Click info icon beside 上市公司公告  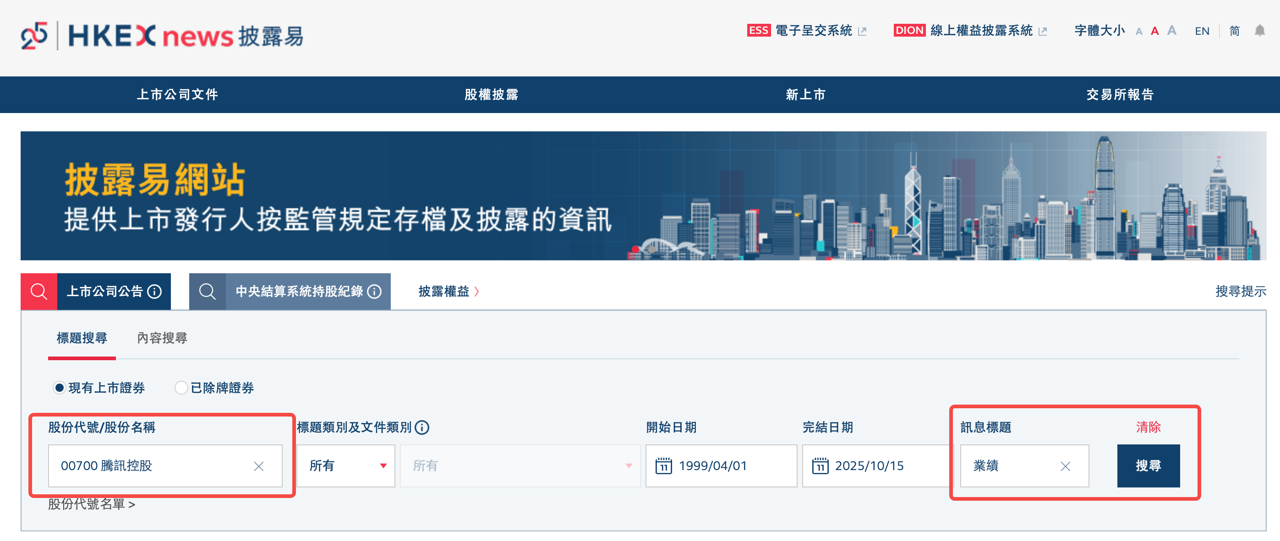[x=154, y=292]
